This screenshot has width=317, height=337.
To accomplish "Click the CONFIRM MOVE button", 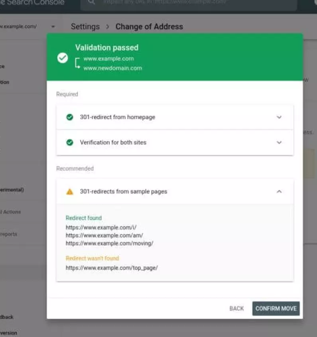I will click(276, 308).
